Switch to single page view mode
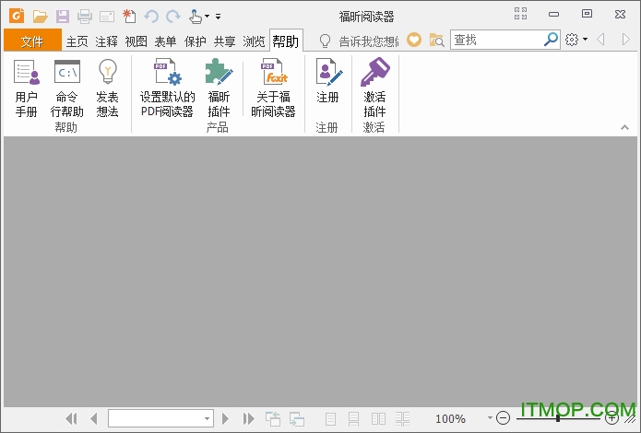This screenshot has height=433, width=641. 330,418
